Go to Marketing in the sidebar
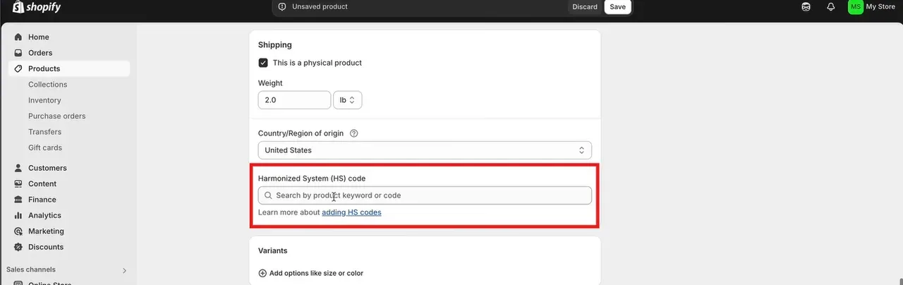 pyautogui.click(x=46, y=231)
